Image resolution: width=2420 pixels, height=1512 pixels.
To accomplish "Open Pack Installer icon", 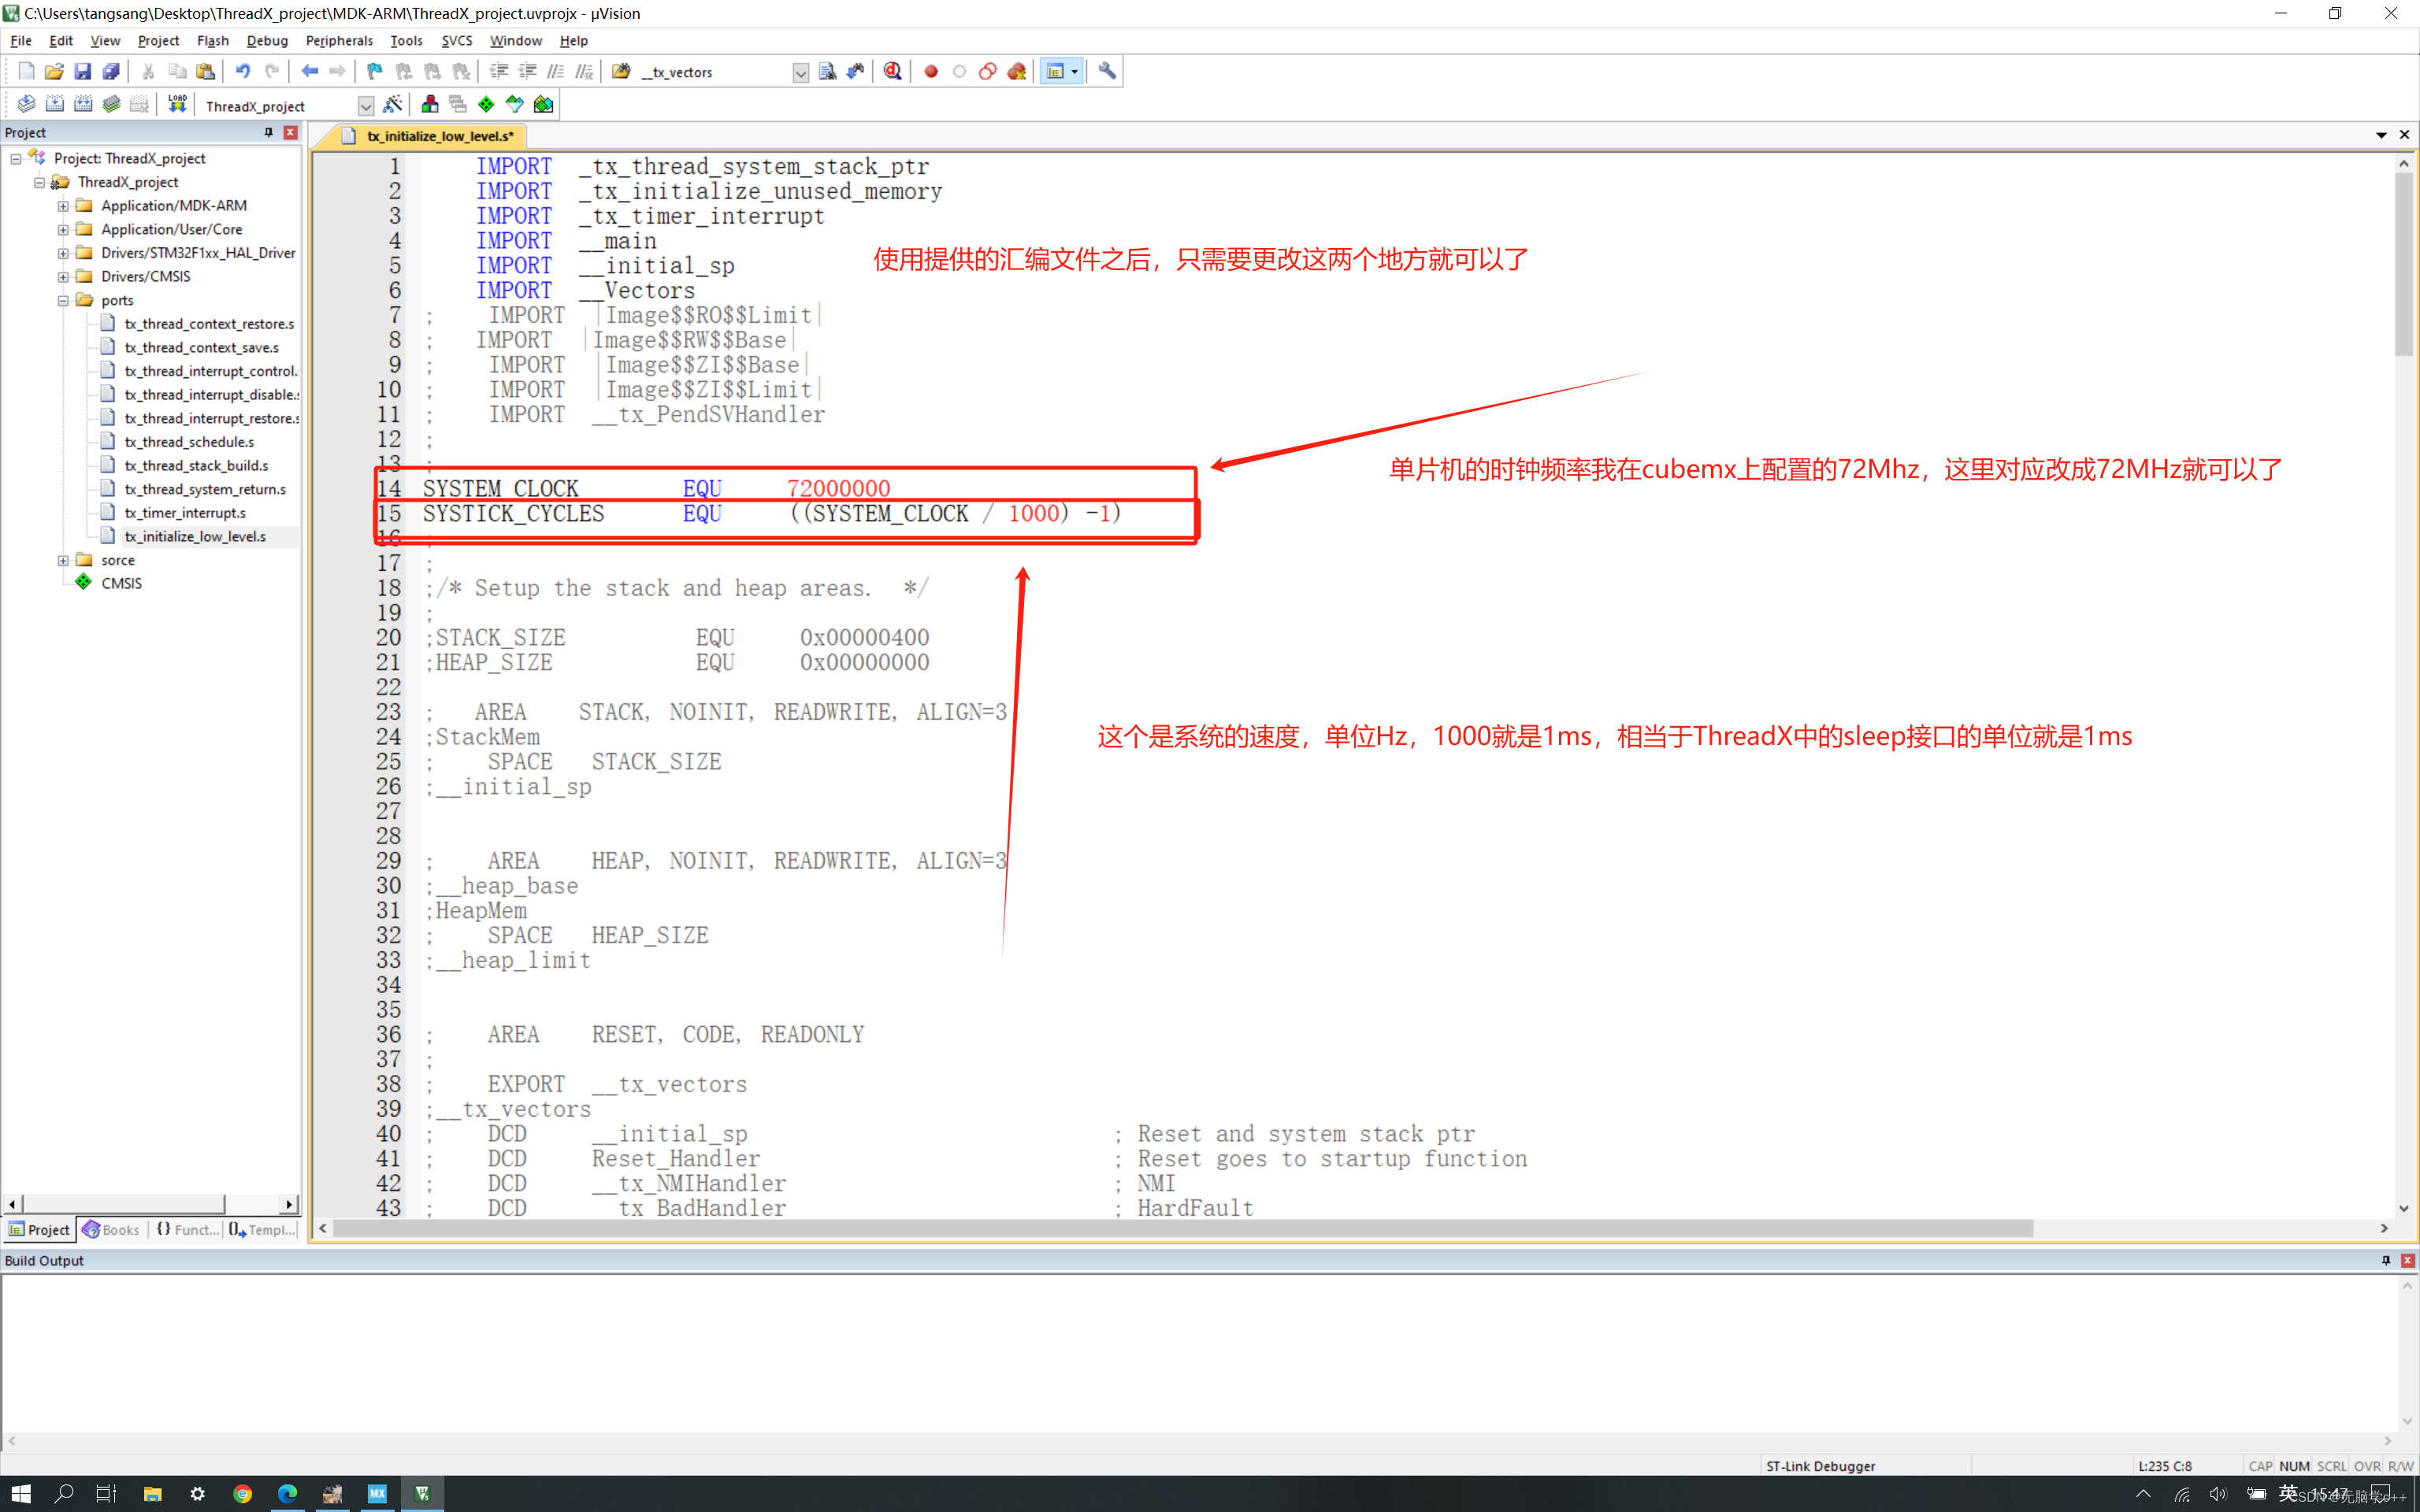I will 543,105.
